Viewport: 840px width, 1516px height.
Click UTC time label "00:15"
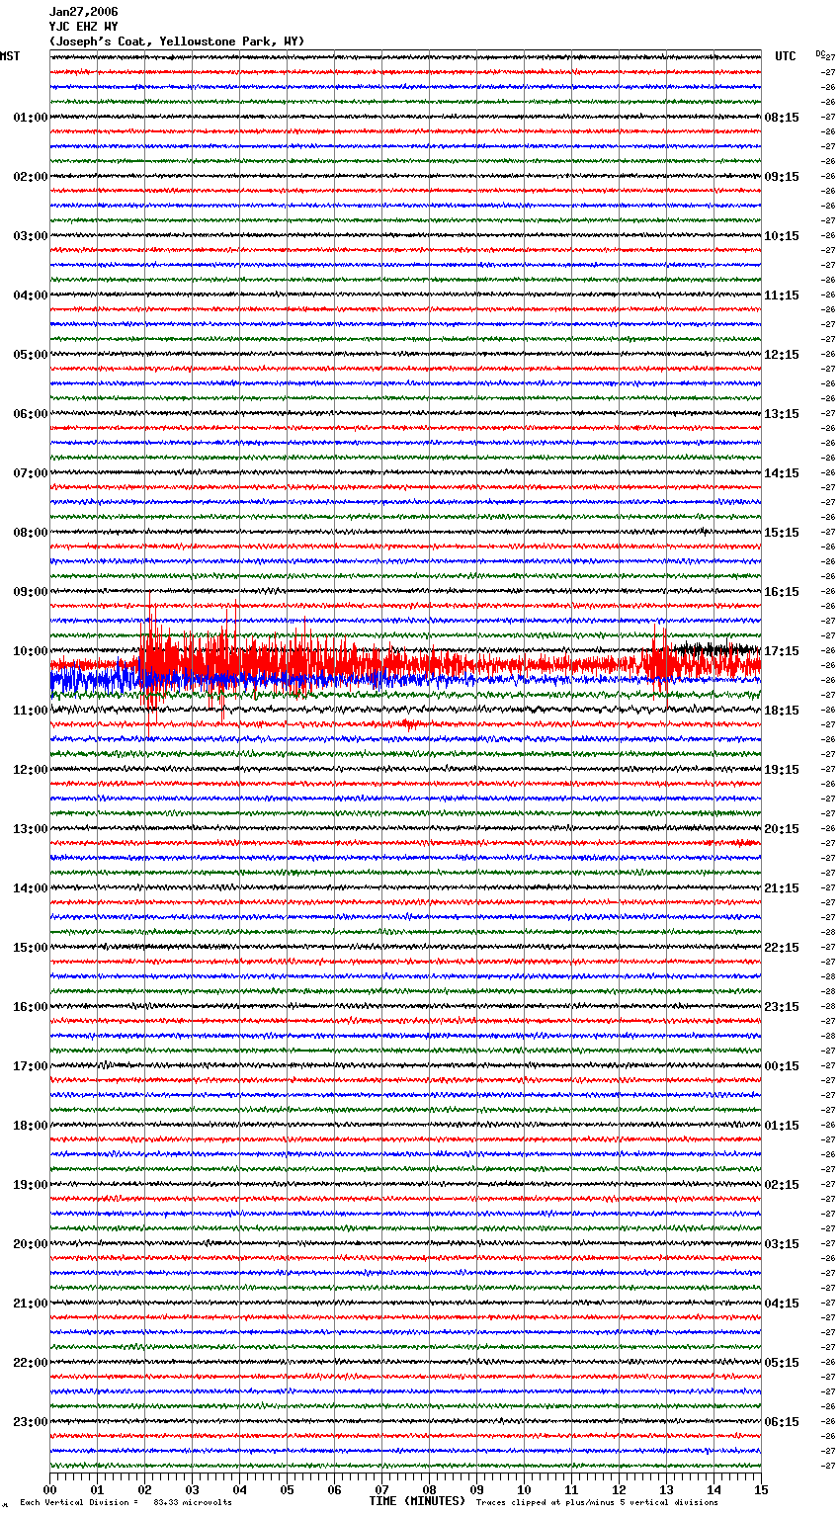pos(782,1066)
